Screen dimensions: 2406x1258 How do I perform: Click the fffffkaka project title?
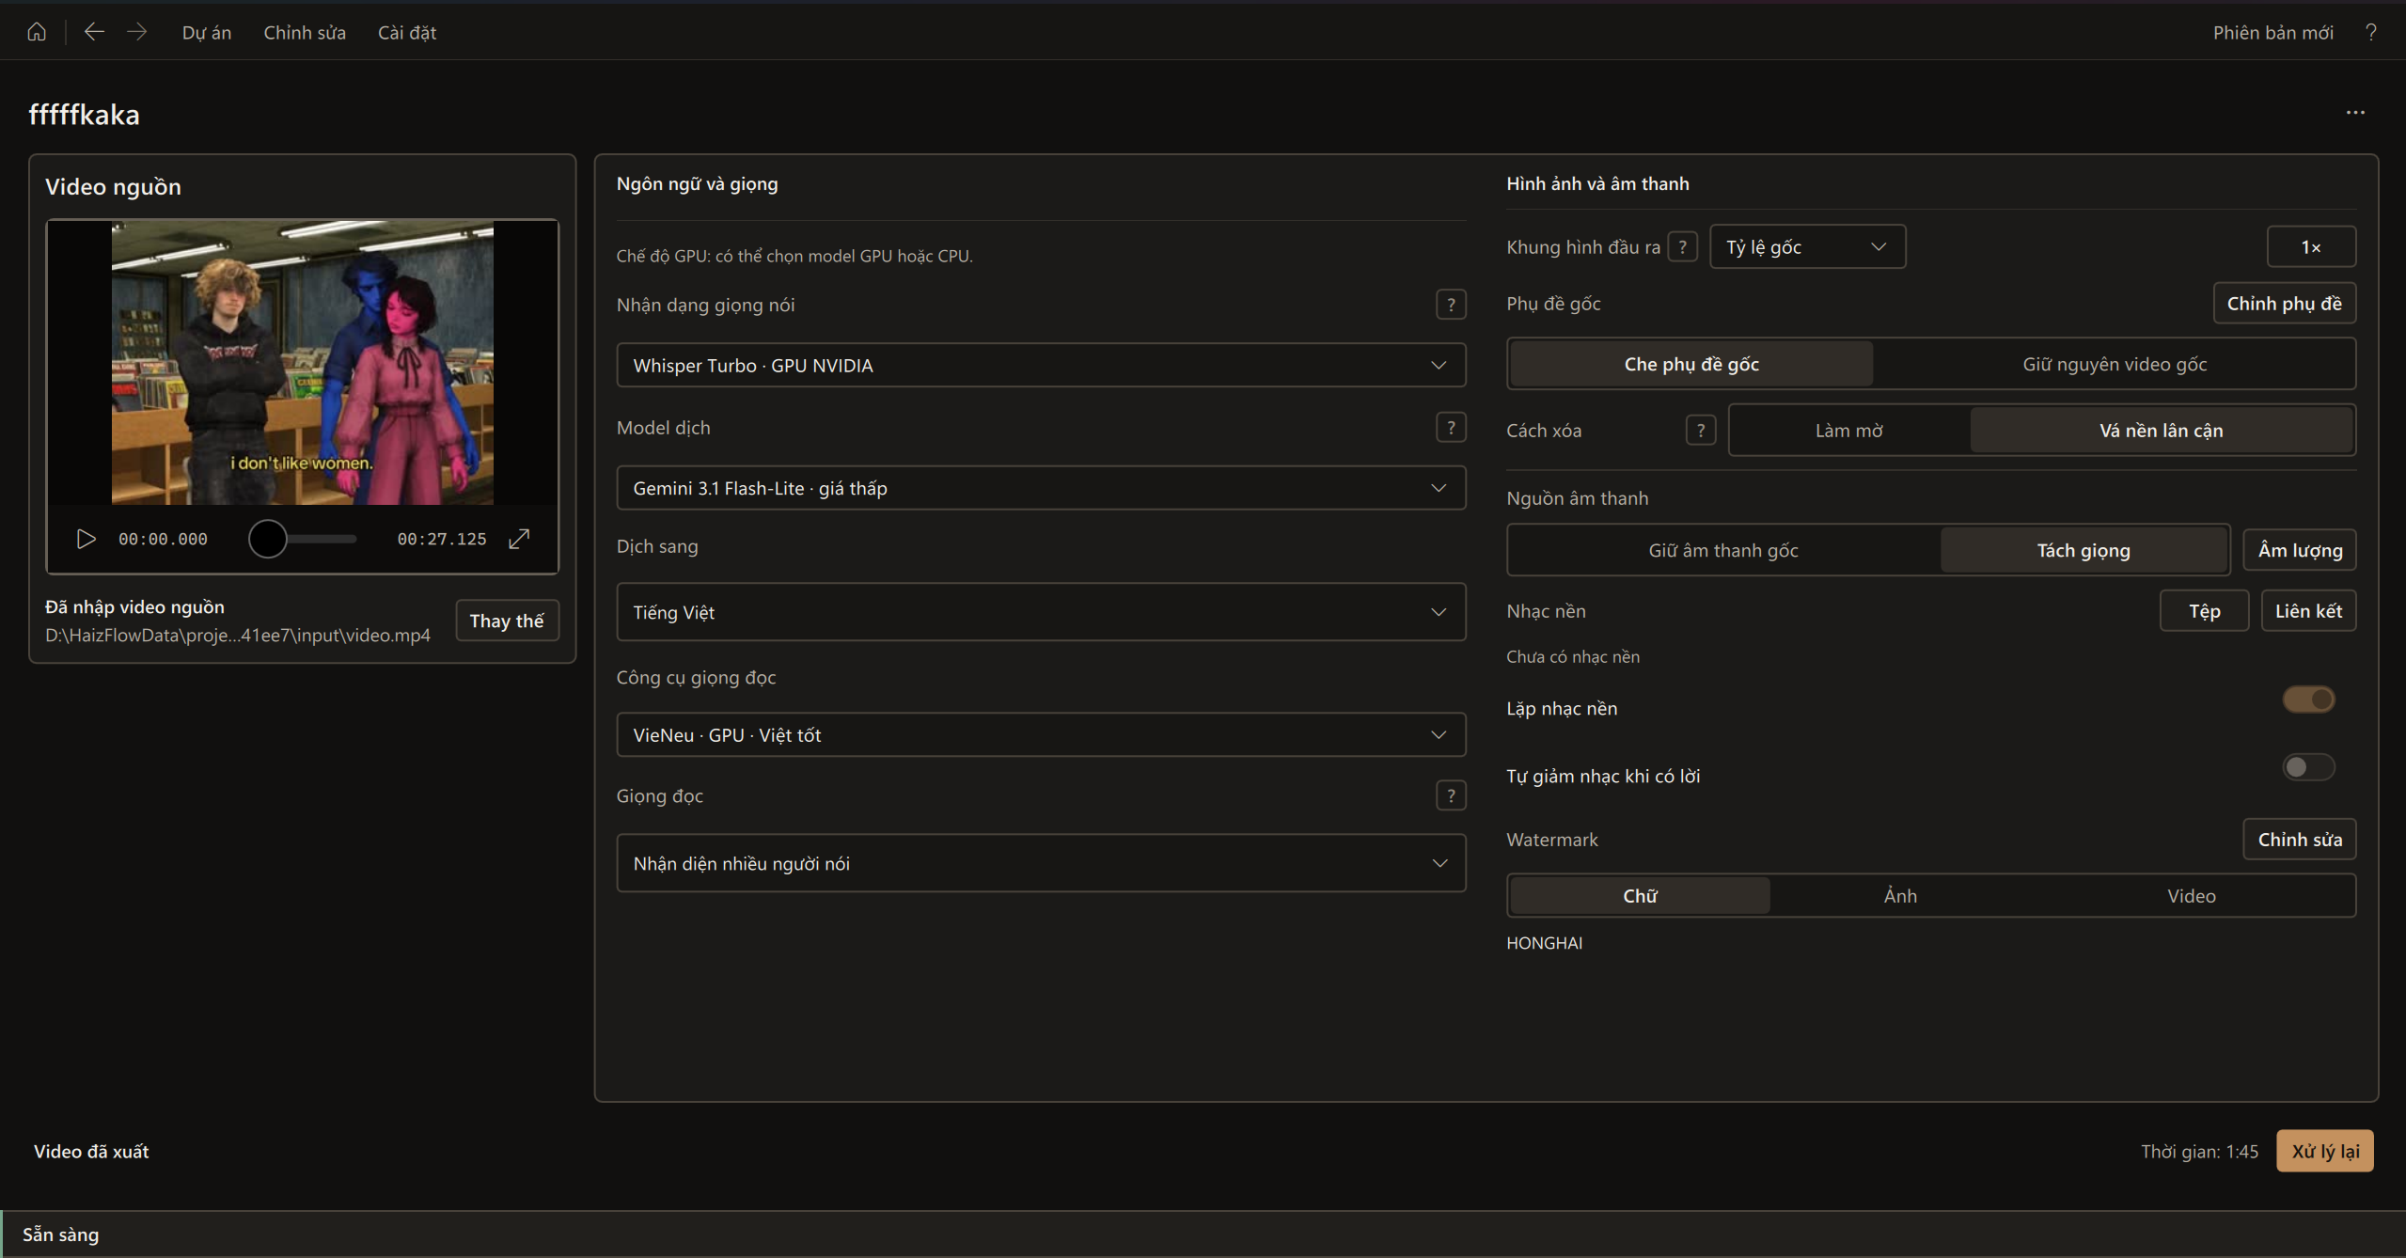[x=84, y=115]
